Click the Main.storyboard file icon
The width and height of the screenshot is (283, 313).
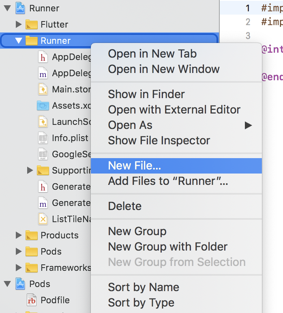tap(43, 90)
